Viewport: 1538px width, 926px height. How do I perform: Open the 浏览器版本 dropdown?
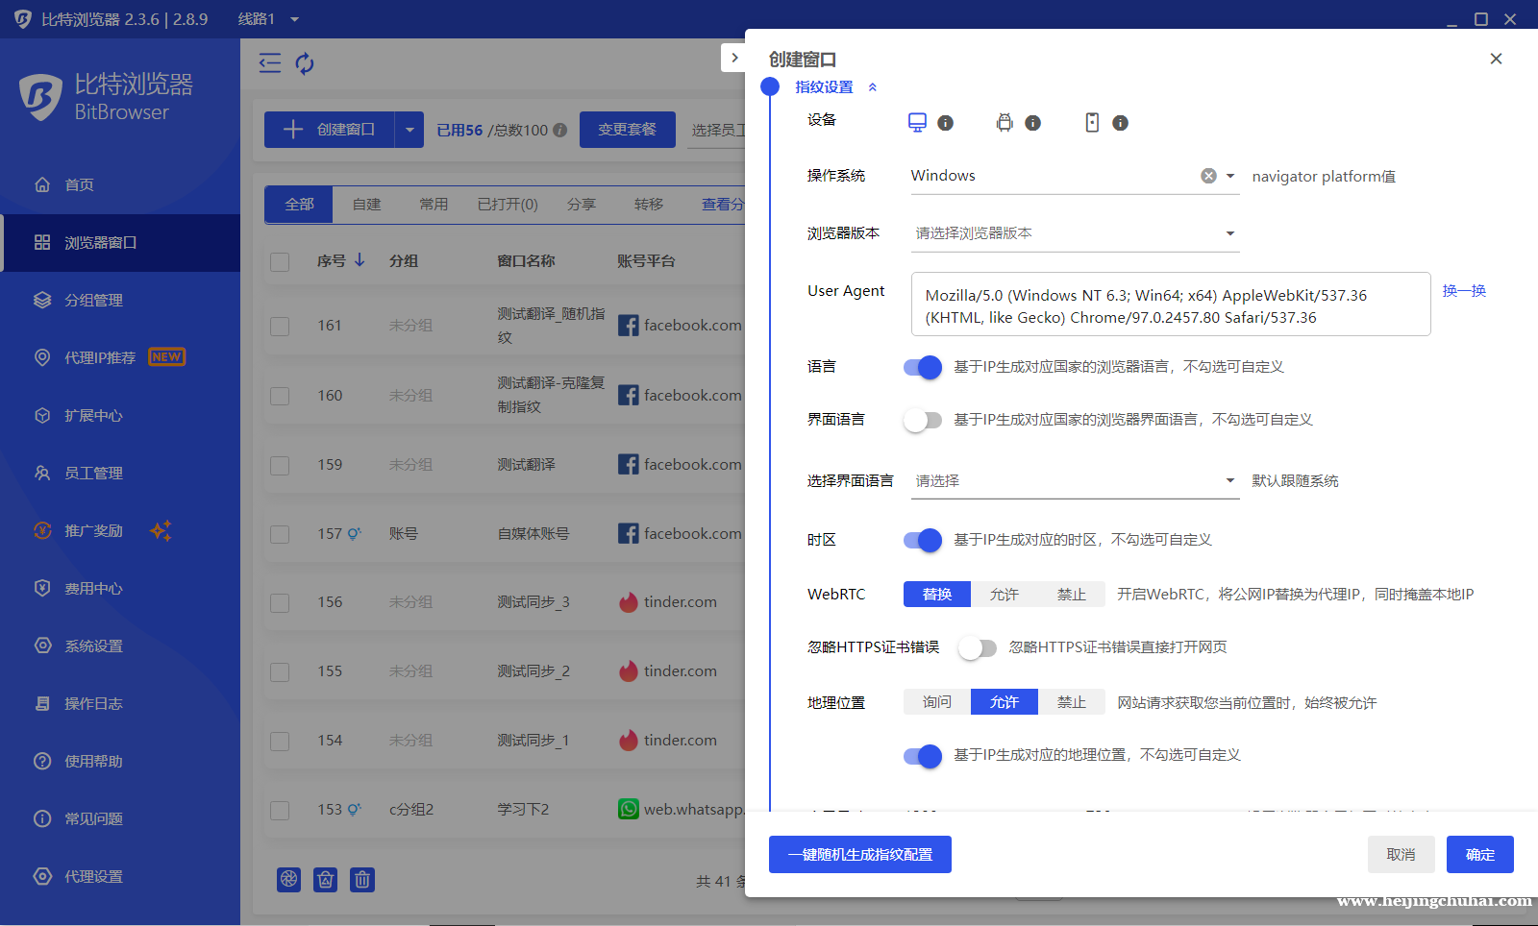pos(1075,233)
